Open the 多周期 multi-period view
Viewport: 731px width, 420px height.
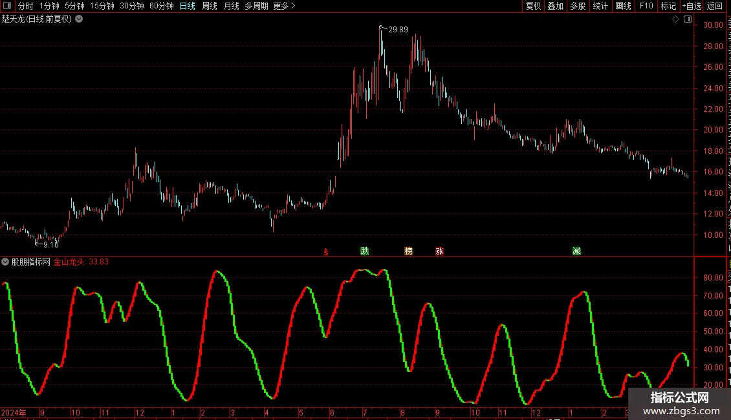pyautogui.click(x=256, y=6)
